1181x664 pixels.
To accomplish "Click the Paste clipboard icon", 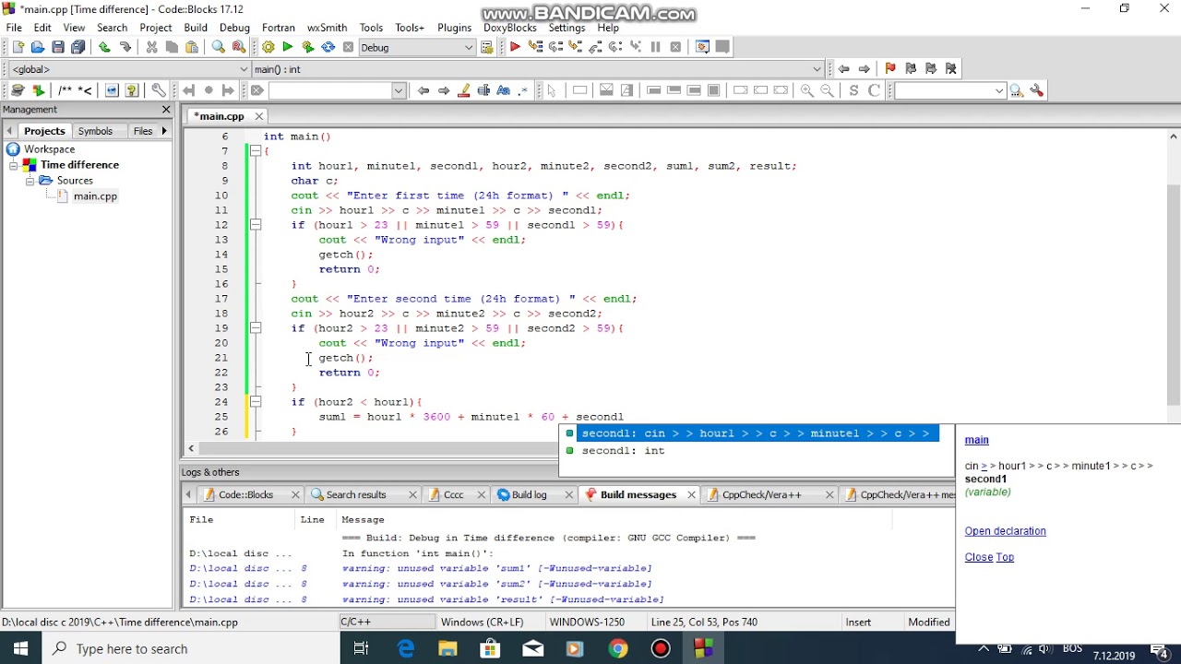I will (x=192, y=47).
